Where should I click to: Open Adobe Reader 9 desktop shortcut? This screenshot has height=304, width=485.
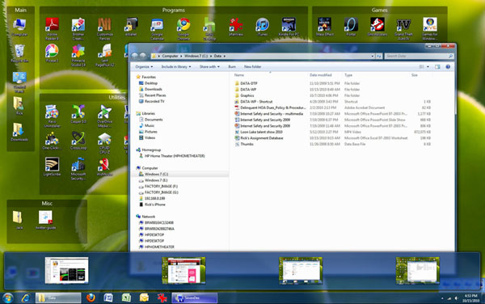pyautogui.click(x=52, y=29)
